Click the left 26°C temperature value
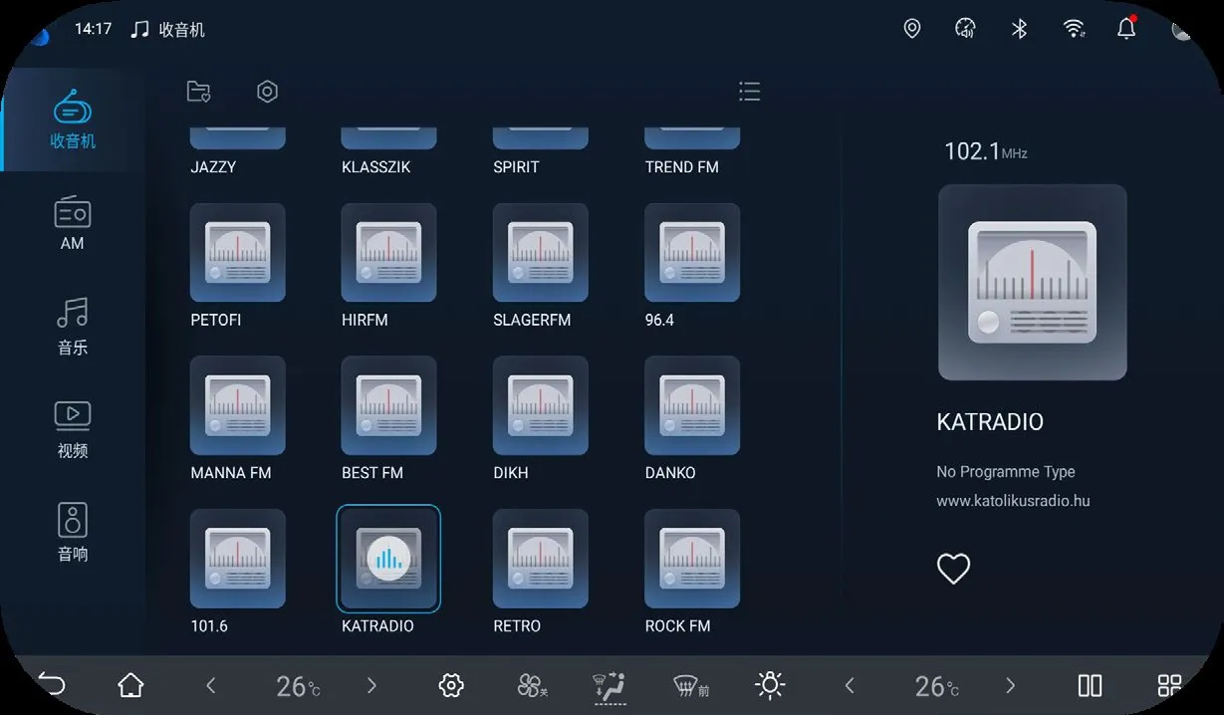 point(298,686)
